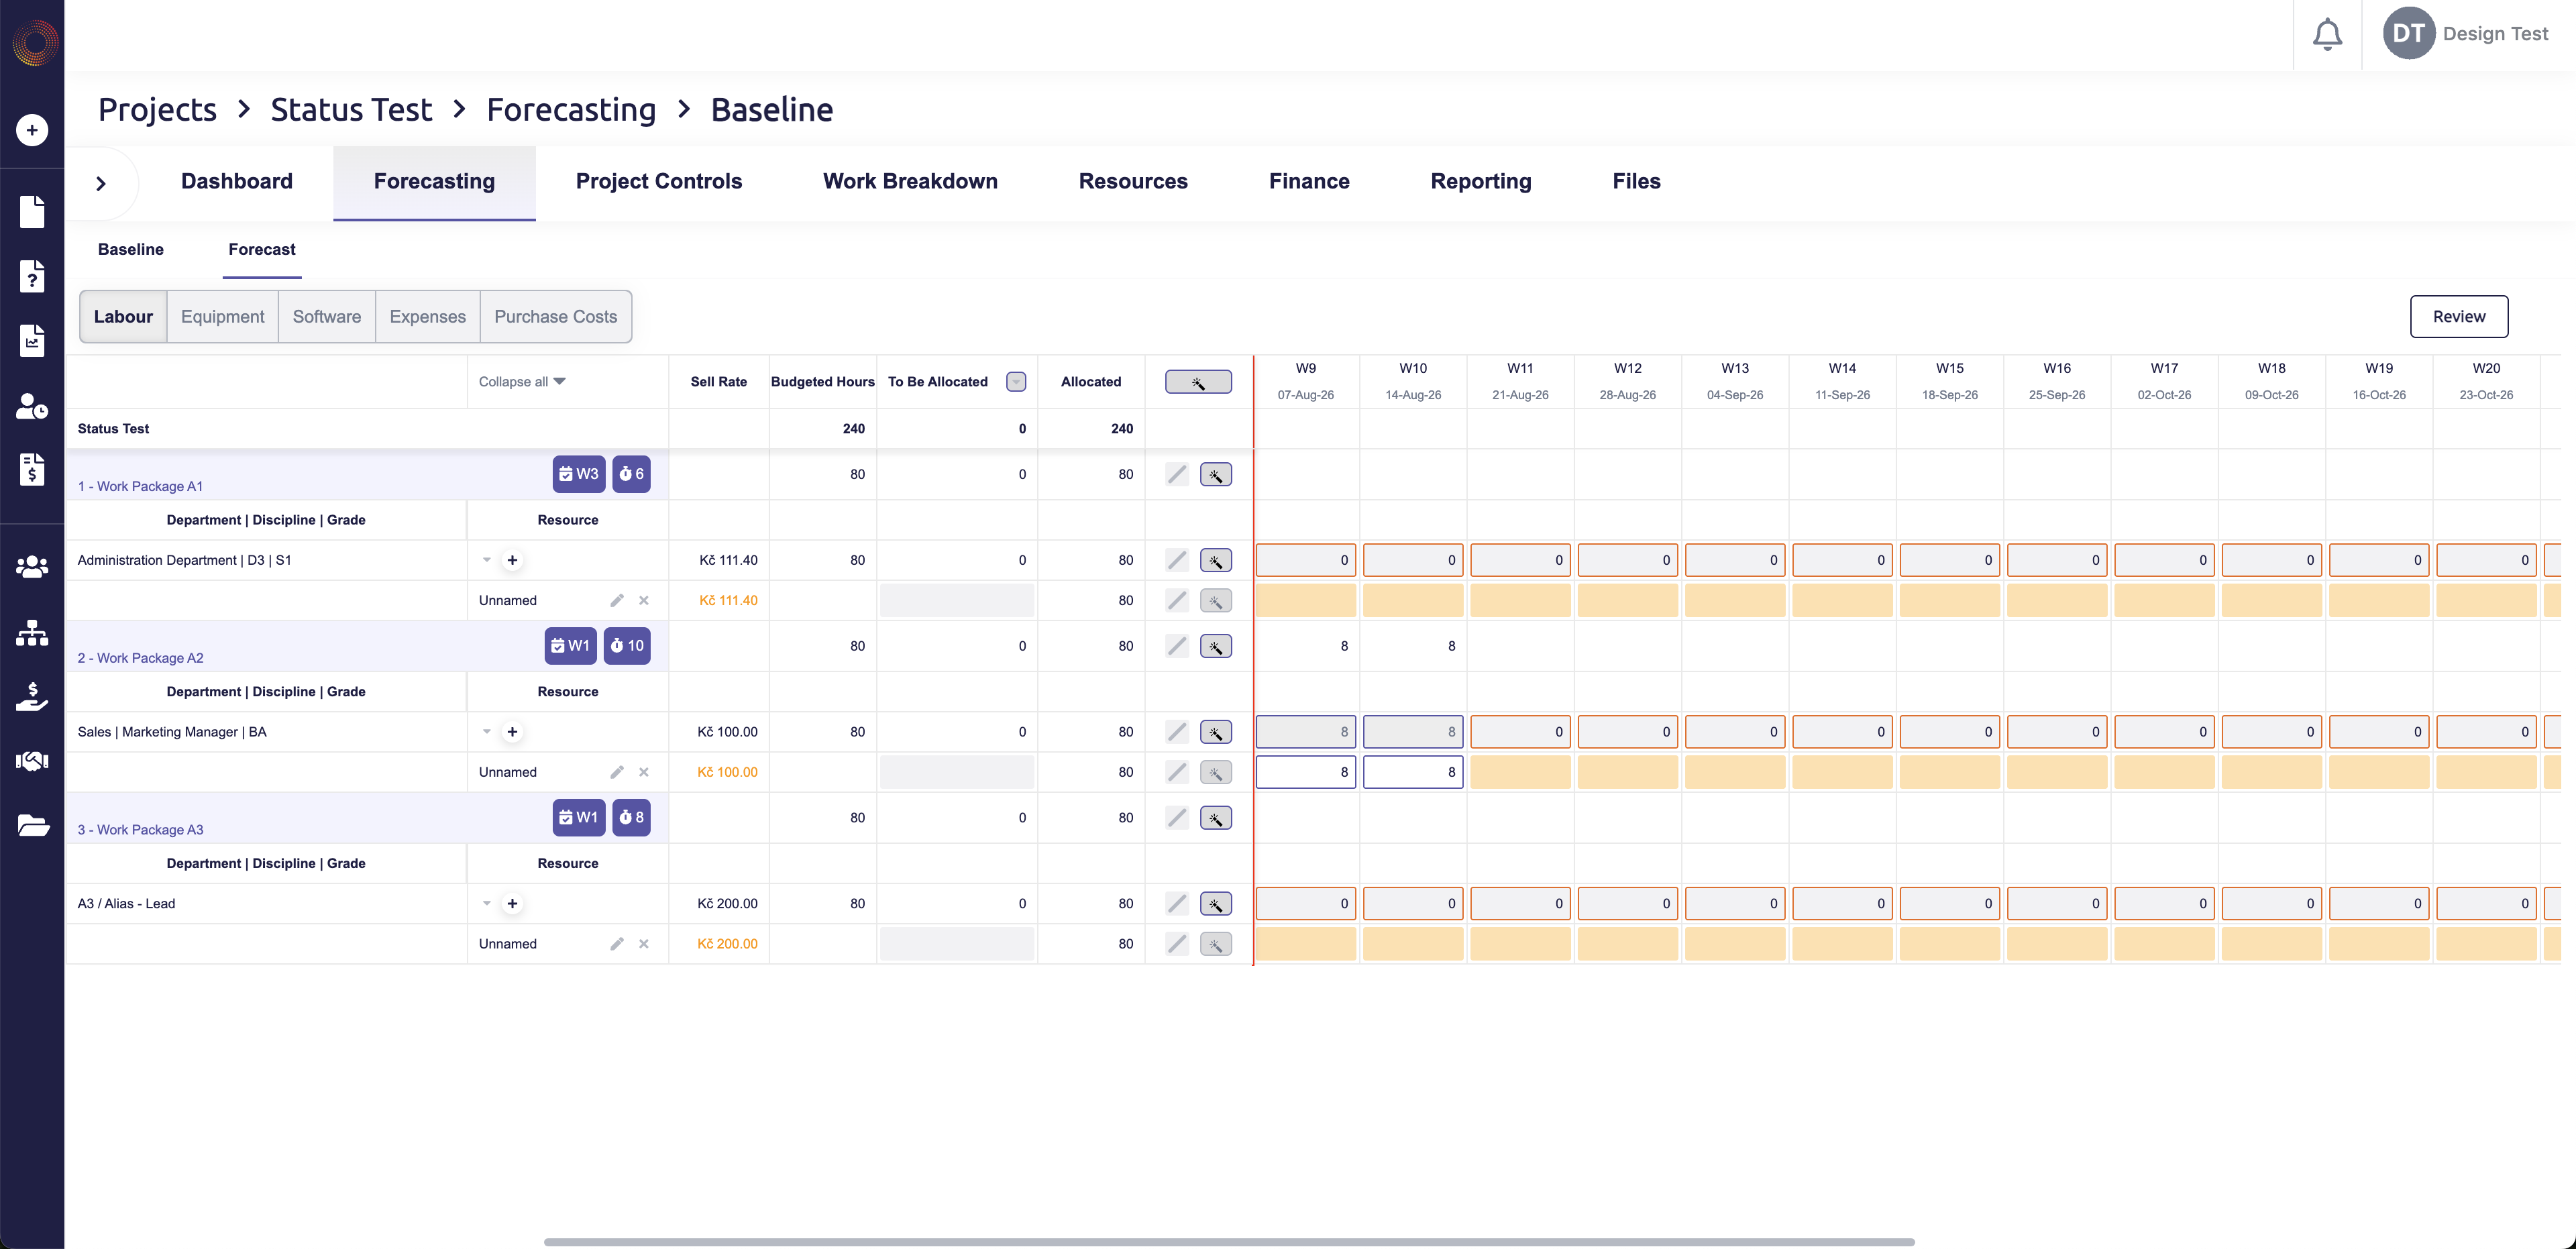Select the Expenses category toggle
Screen dimensions: 2576x1249
pos(428,316)
